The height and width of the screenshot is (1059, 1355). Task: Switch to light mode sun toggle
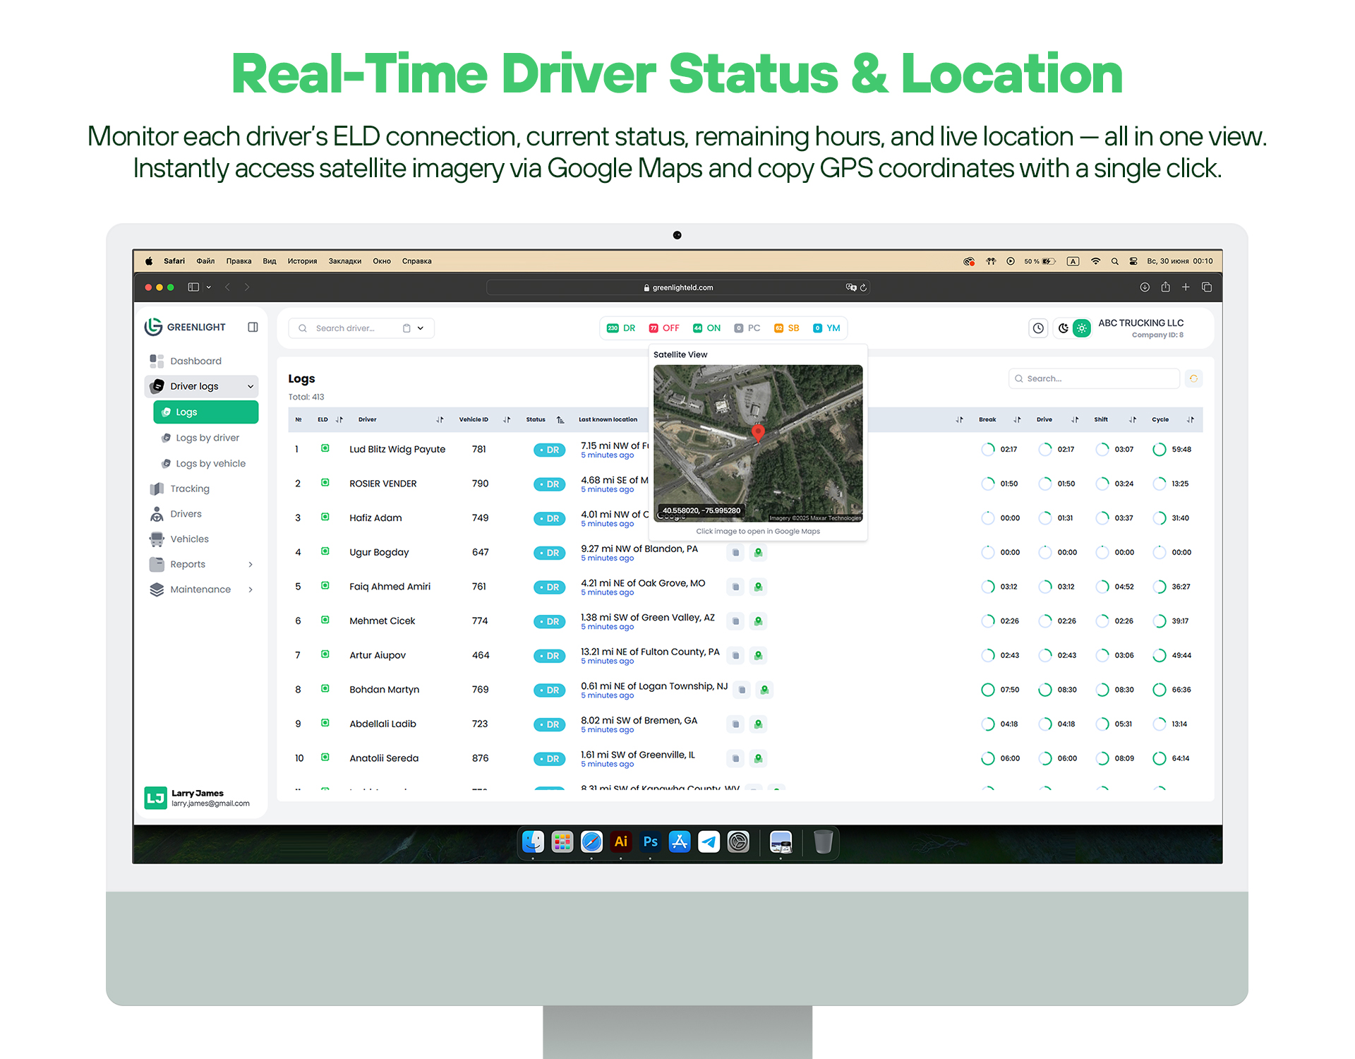pyautogui.click(x=1082, y=328)
